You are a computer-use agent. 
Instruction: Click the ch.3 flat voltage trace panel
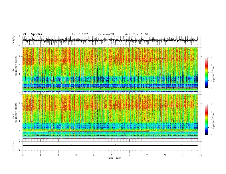tap(112, 146)
